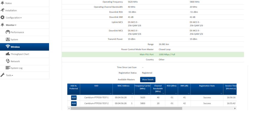Collapse the Monitor menu section
253x116 pixels.
tap(11, 25)
